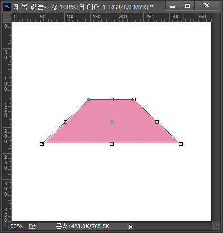Close the document window
This screenshot has height=233, width=223.
point(207,6)
